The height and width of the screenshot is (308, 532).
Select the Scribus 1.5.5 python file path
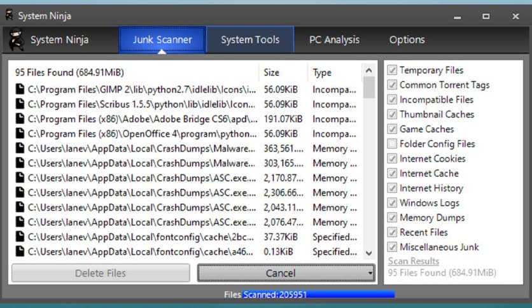pyautogui.click(x=141, y=104)
